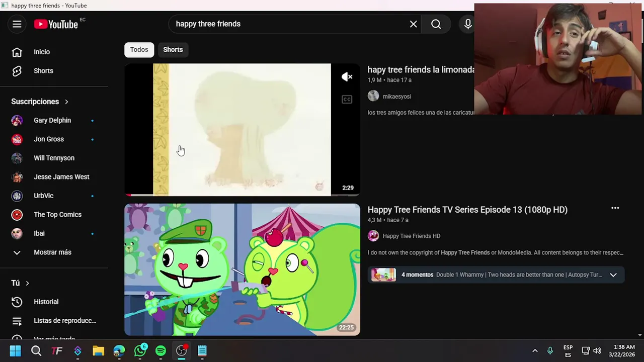Expand the Tú section
The height and width of the screenshot is (362, 644).
pyautogui.click(x=20, y=283)
